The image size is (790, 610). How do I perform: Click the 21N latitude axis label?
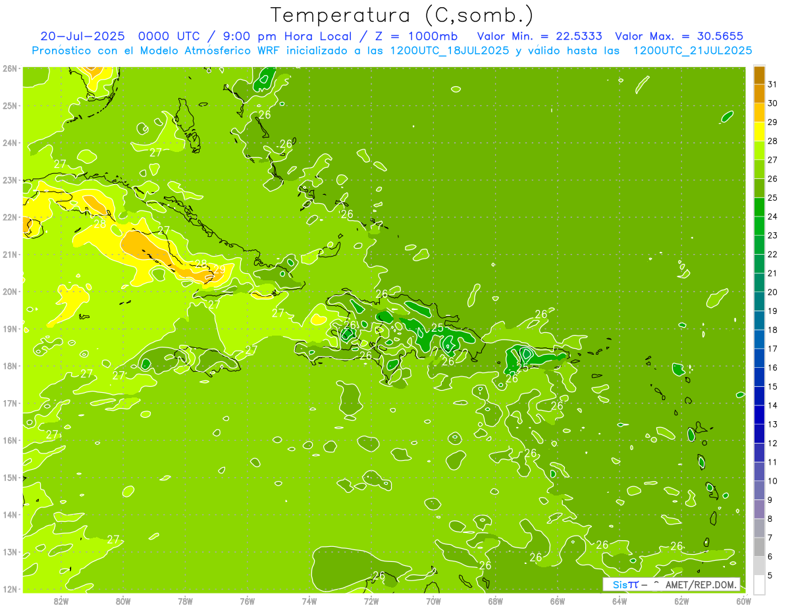coord(10,254)
